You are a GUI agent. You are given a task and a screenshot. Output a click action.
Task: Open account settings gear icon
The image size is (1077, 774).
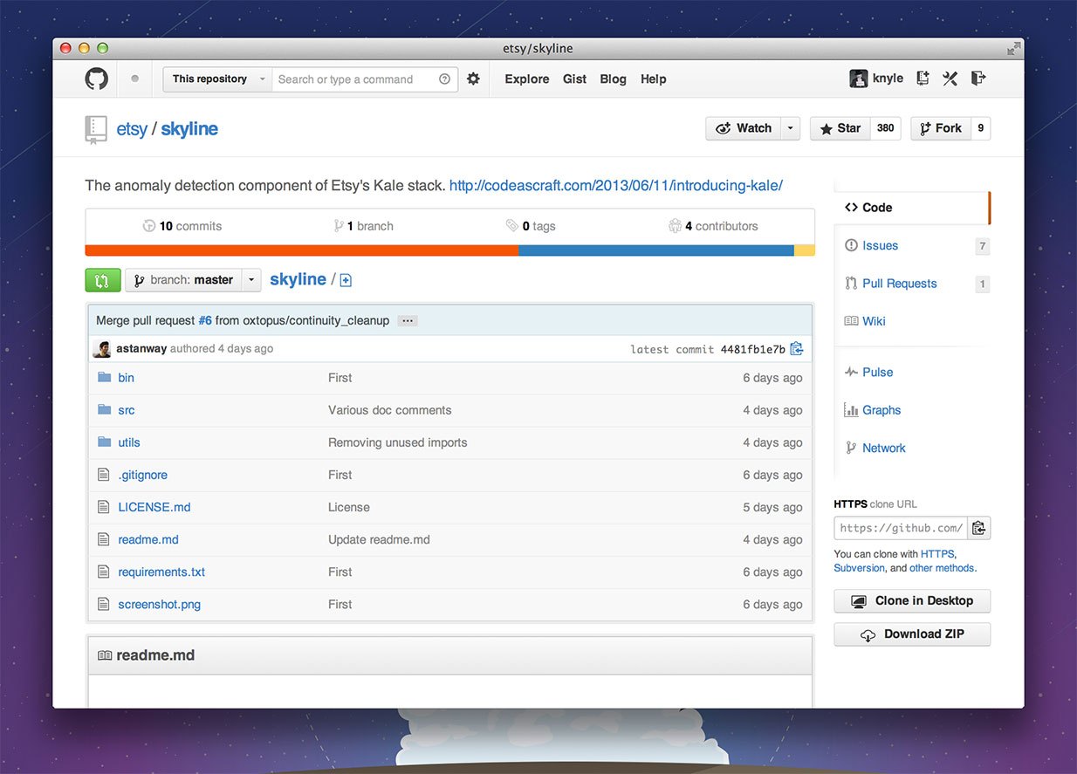473,79
